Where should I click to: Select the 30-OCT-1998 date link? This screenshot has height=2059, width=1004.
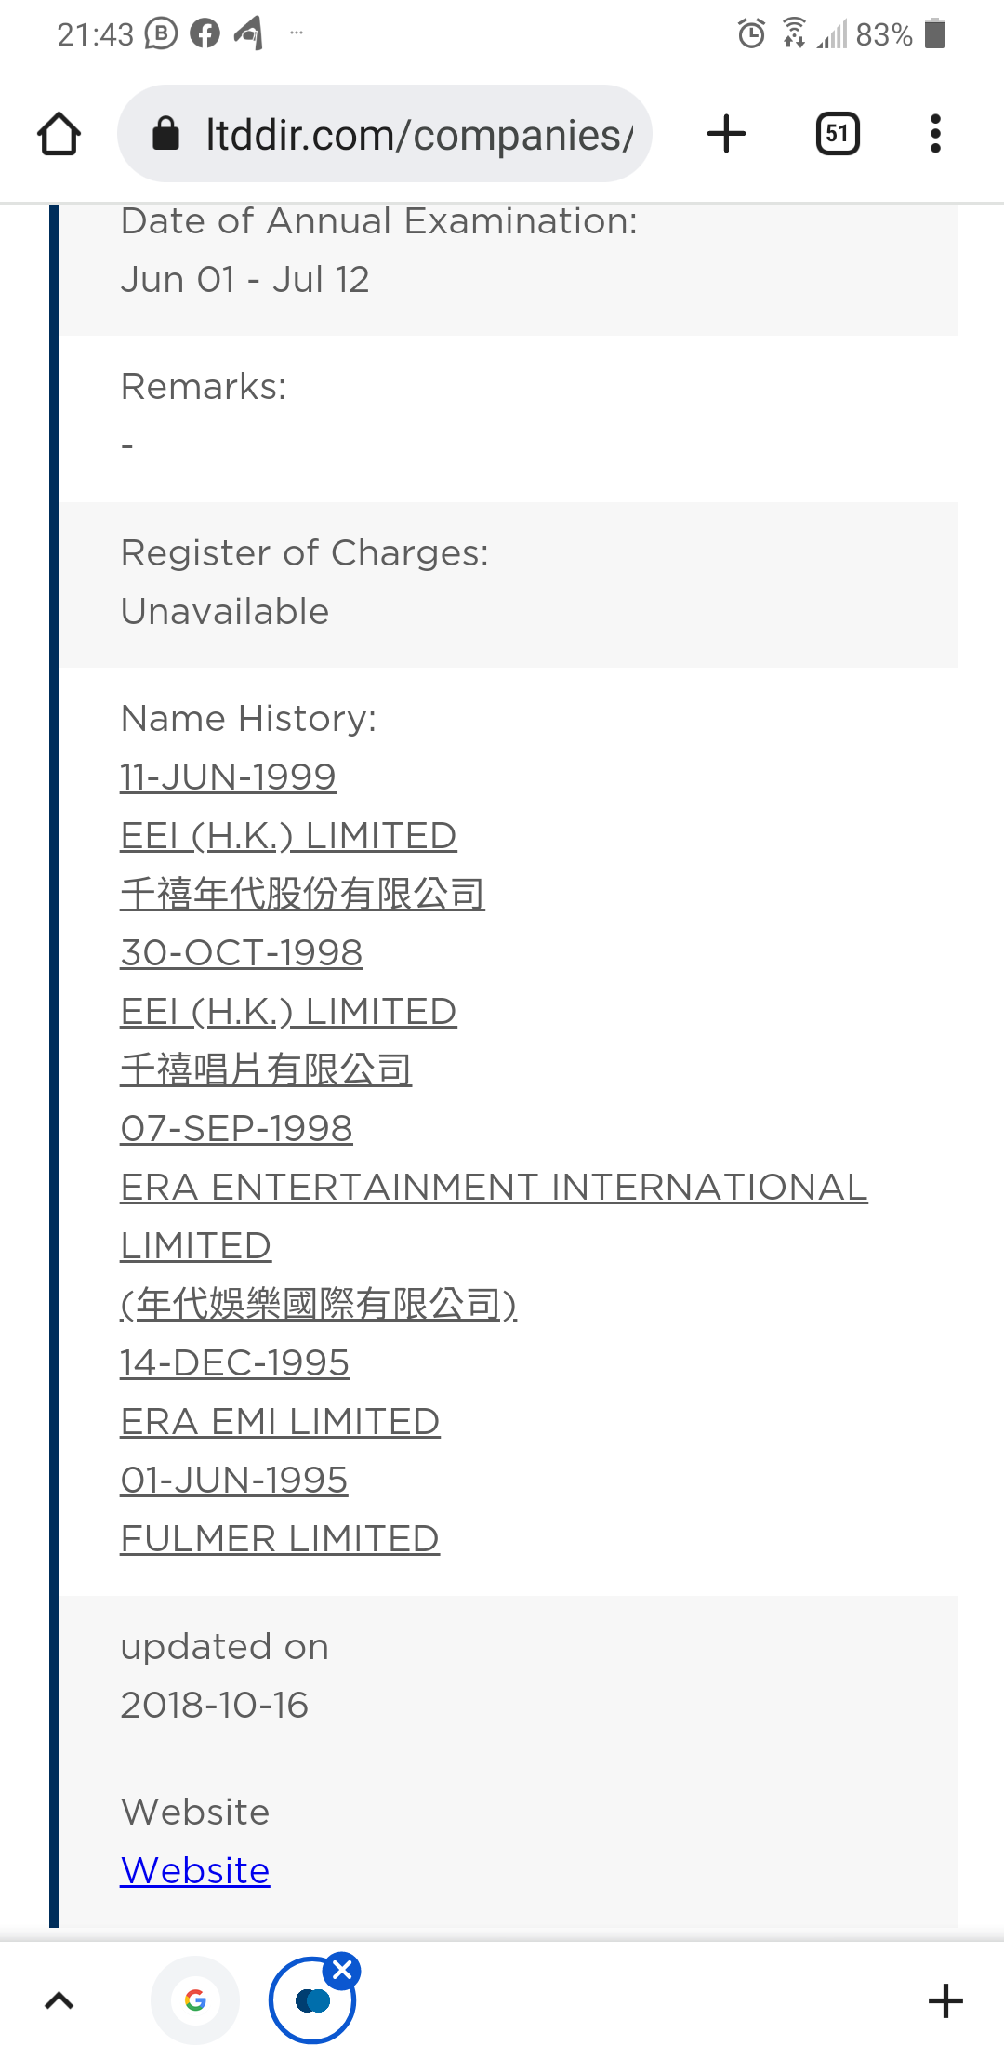[242, 952]
